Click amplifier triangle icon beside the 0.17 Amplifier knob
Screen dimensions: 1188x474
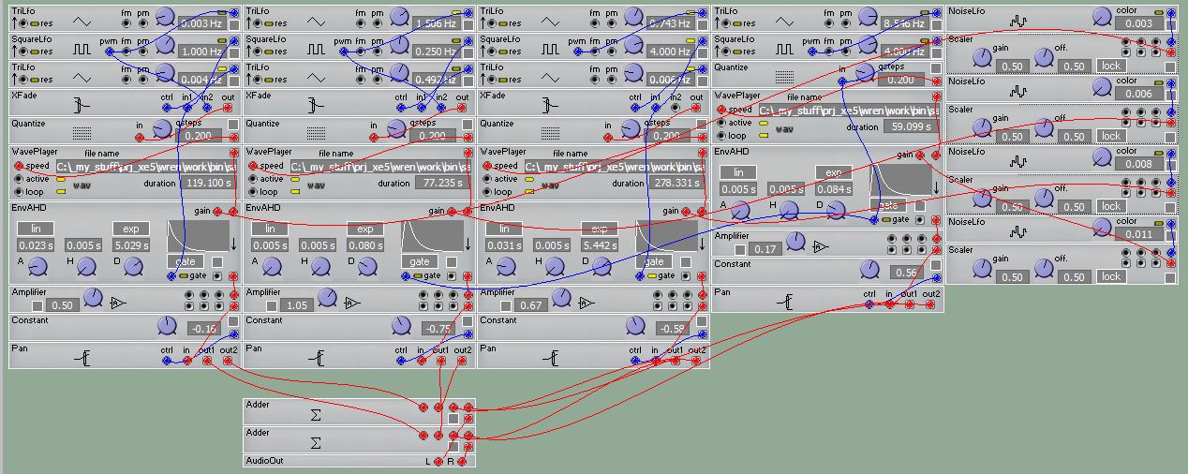(821, 247)
